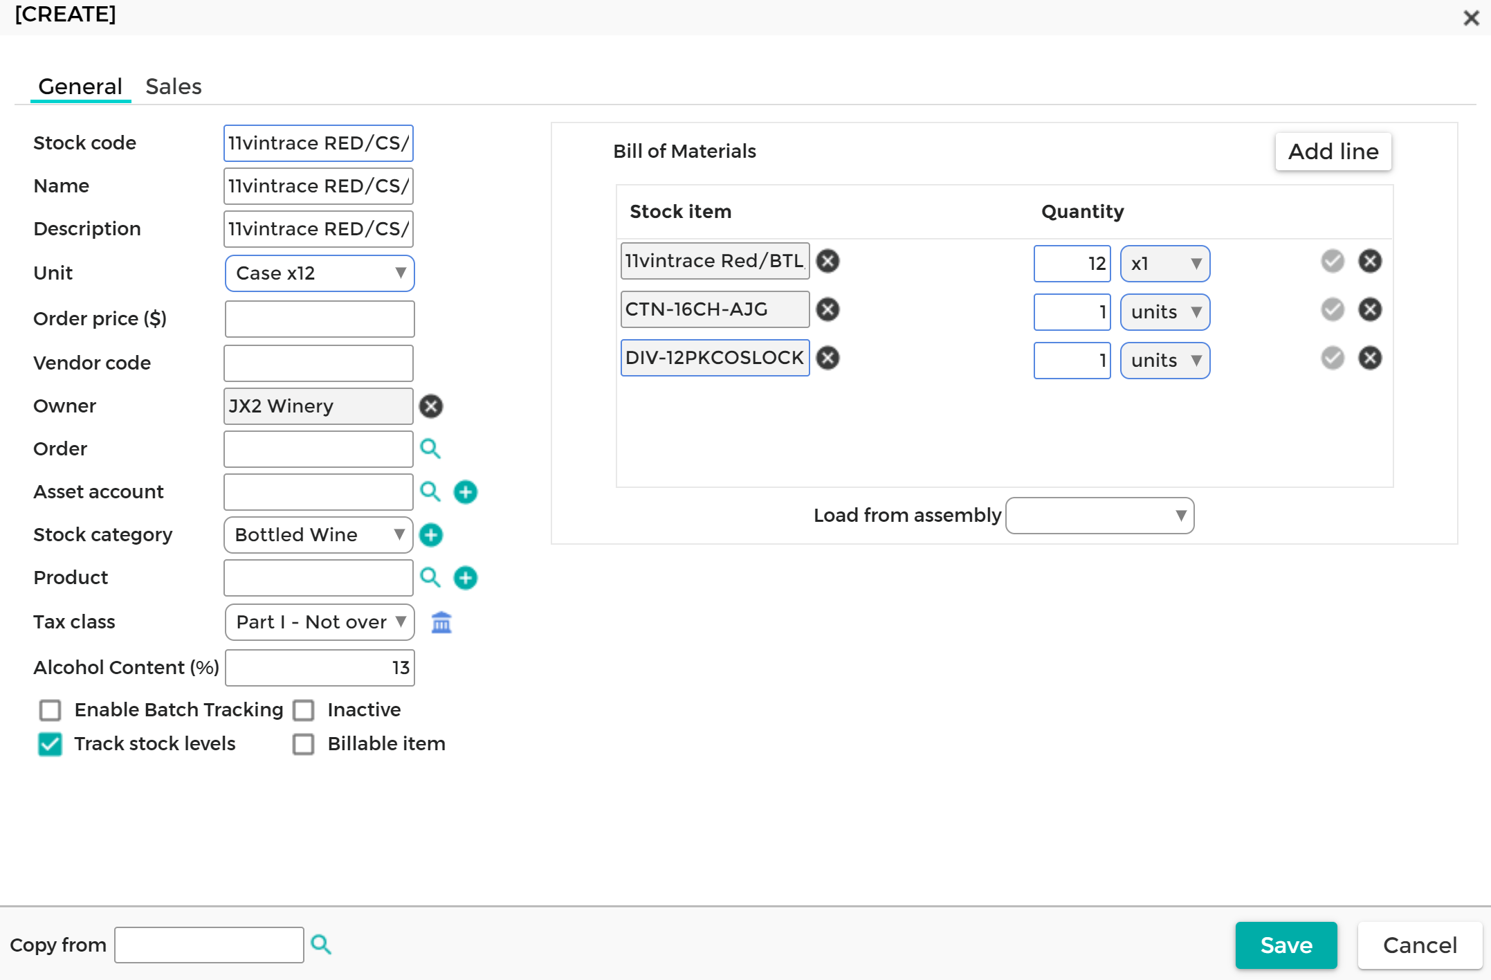Open the x1 unit dropdown
The height and width of the screenshot is (980, 1491).
tap(1165, 264)
